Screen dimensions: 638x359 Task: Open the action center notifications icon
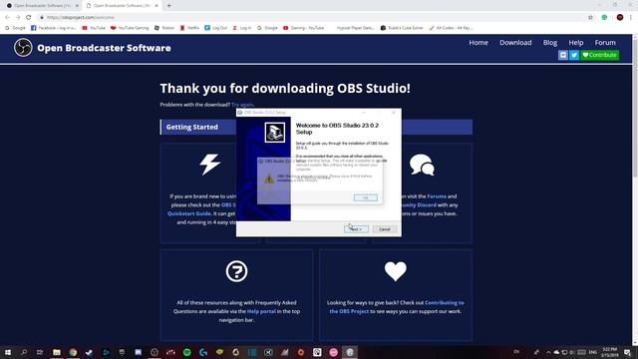pyautogui.click(x=627, y=352)
